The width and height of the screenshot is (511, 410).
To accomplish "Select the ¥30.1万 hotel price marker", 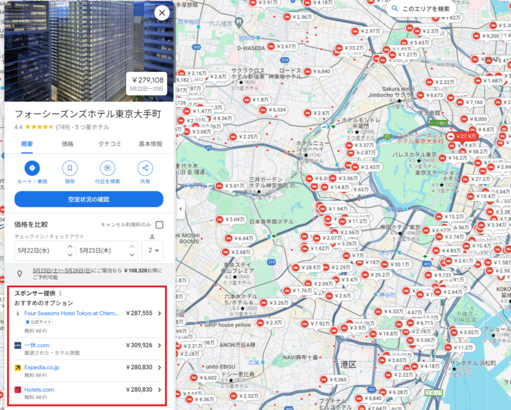I will [x=396, y=264].
